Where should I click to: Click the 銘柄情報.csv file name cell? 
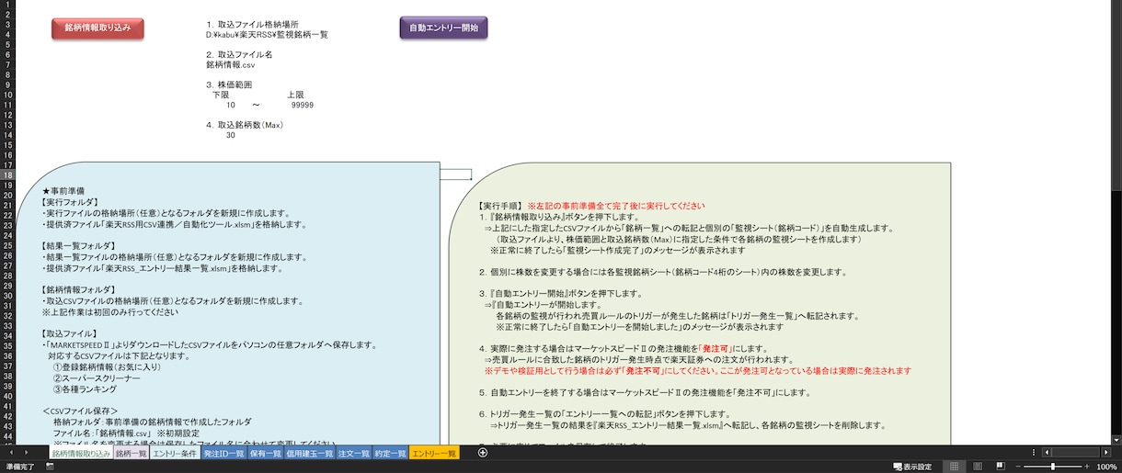point(230,64)
